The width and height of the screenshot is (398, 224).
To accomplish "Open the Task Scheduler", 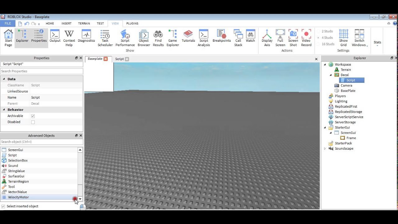I will pyautogui.click(x=105, y=38).
